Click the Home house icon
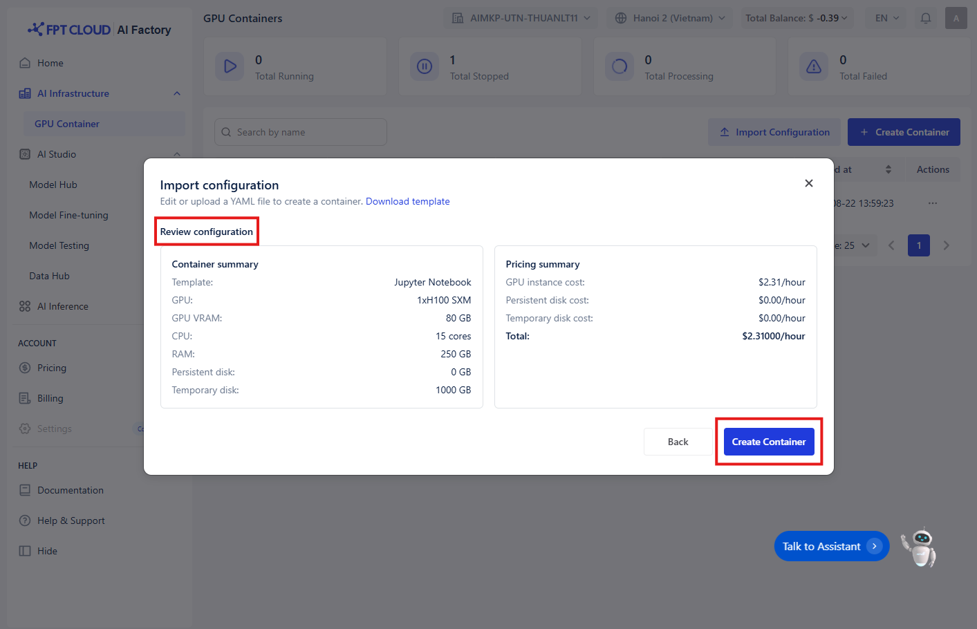The image size is (977, 629). [25, 63]
